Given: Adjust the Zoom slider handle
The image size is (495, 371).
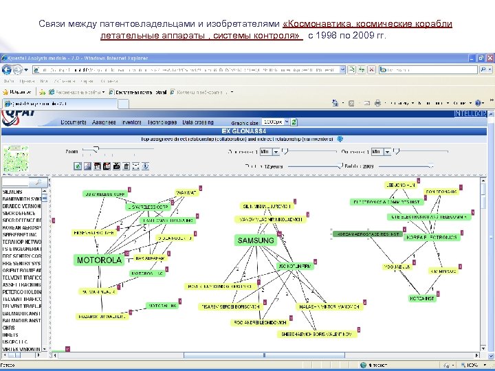Looking at the screenshot, I should pyautogui.click(x=97, y=149).
